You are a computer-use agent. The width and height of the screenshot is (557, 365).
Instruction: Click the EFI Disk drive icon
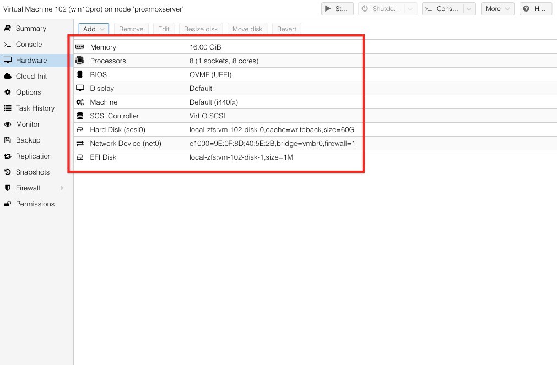click(x=80, y=157)
